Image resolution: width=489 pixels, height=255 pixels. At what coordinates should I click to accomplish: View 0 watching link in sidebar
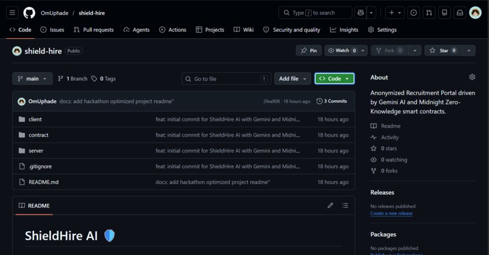point(389,160)
